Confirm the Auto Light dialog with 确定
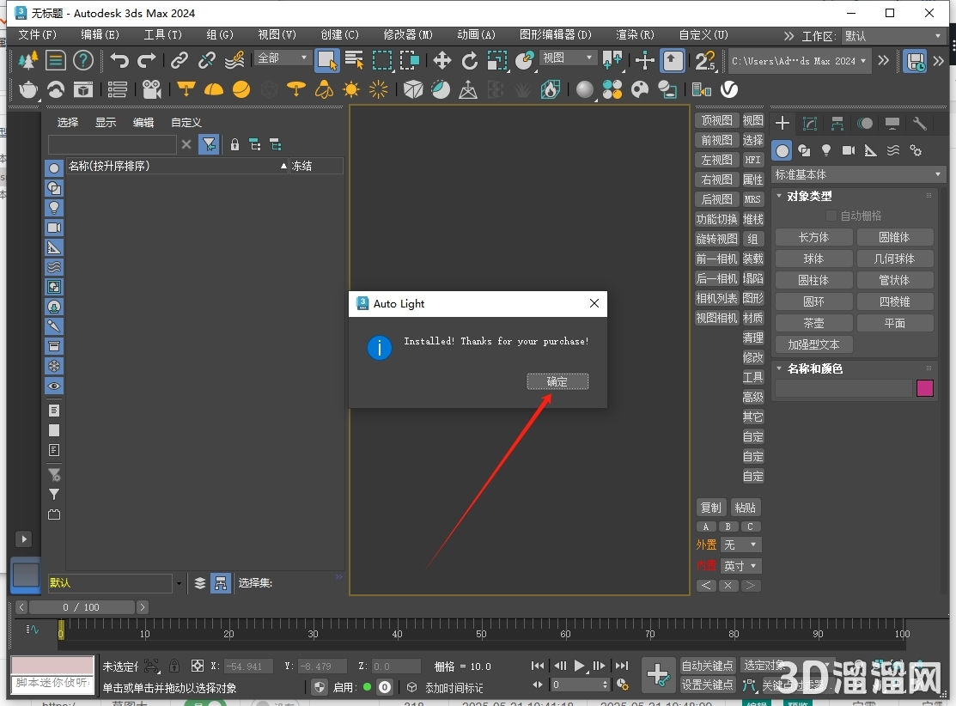Viewport: 956px width, 706px height. tap(557, 381)
